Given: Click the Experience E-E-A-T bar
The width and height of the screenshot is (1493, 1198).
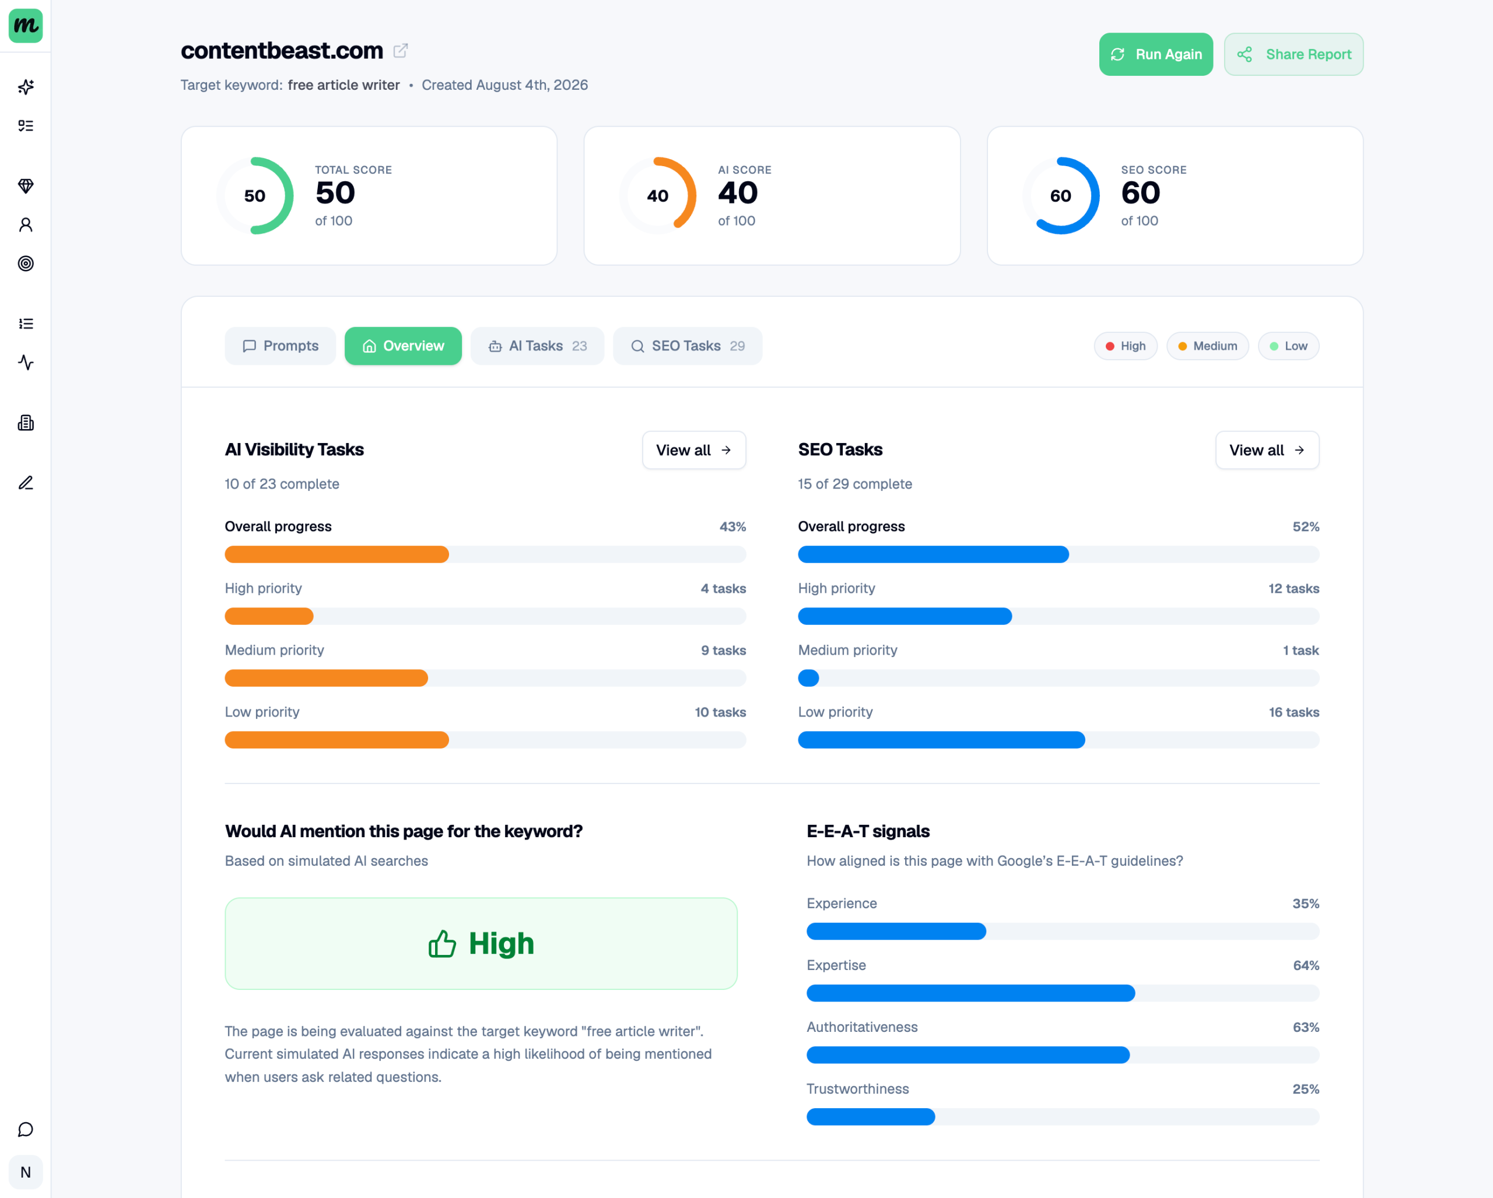Looking at the screenshot, I should [1063, 931].
